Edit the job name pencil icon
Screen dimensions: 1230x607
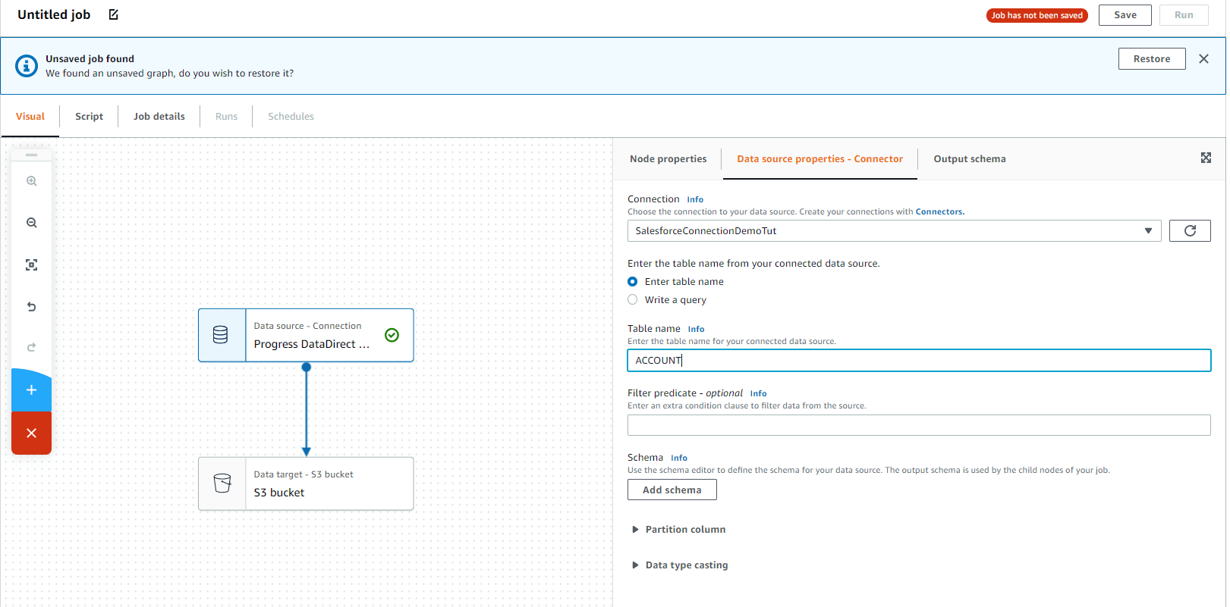(114, 14)
